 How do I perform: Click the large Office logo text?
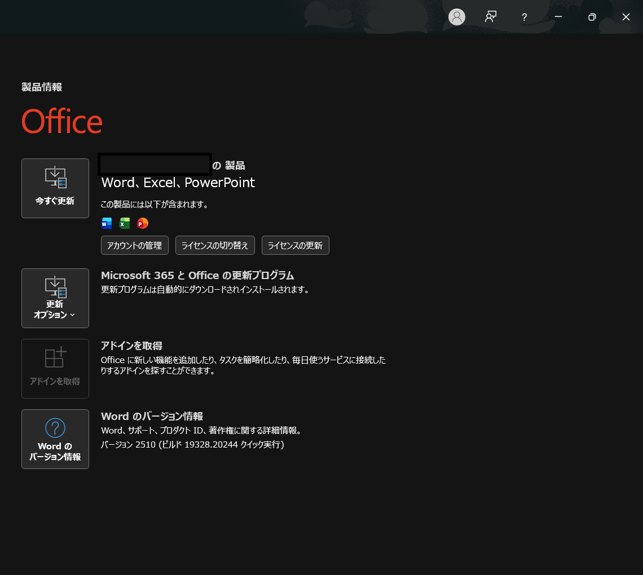pyautogui.click(x=62, y=122)
